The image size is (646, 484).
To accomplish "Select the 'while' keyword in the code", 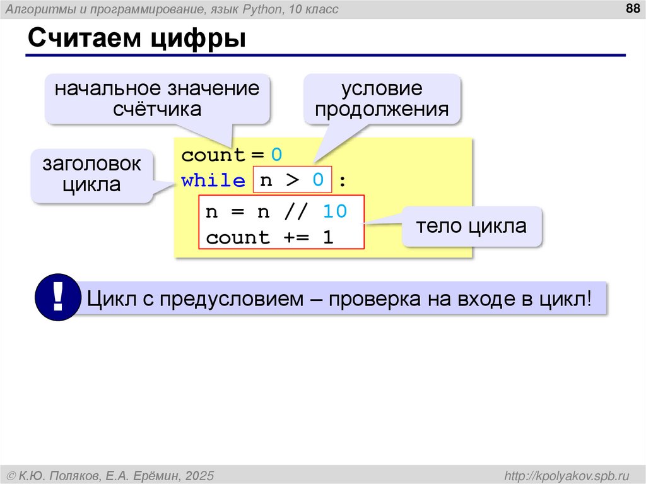I will tap(211, 180).
